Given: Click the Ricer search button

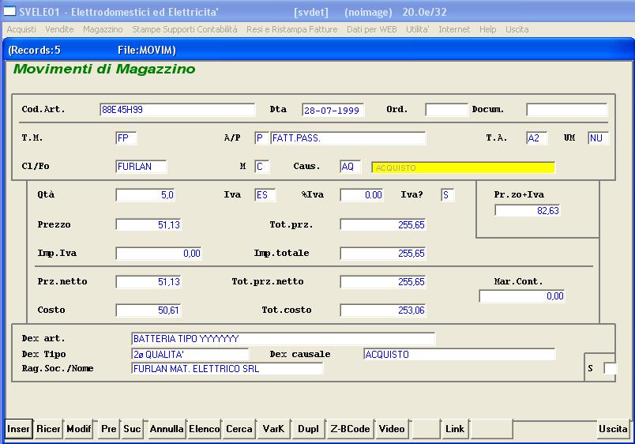Looking at the screenshot, I should point(48,429).
